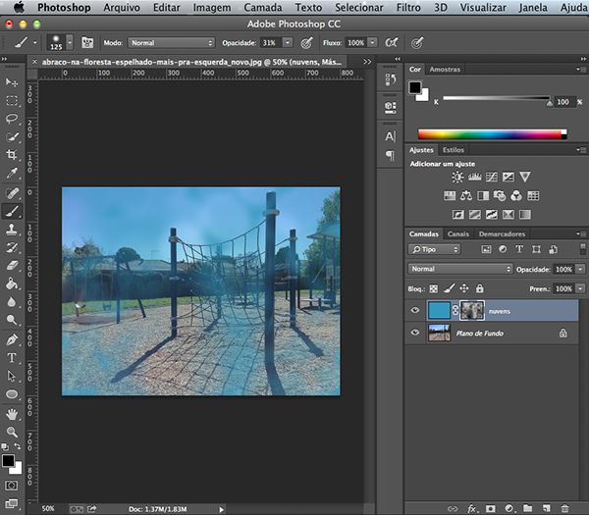Screen dimensions: 589x515
Task: Open the Camada menu
Action: tap(262, 8)
